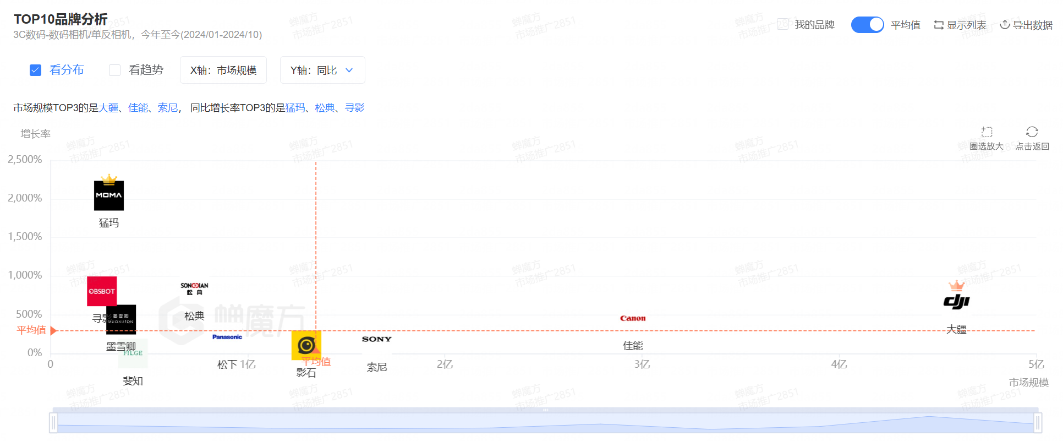The image size is (1063, 441).
Task: Click the 佳能 label under Canon
Action: click(x=633, y=346)
